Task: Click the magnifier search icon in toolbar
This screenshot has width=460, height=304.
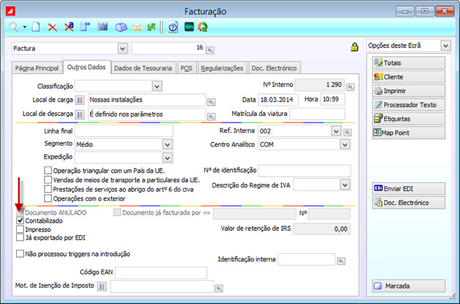Action: (x=14, y=27)
